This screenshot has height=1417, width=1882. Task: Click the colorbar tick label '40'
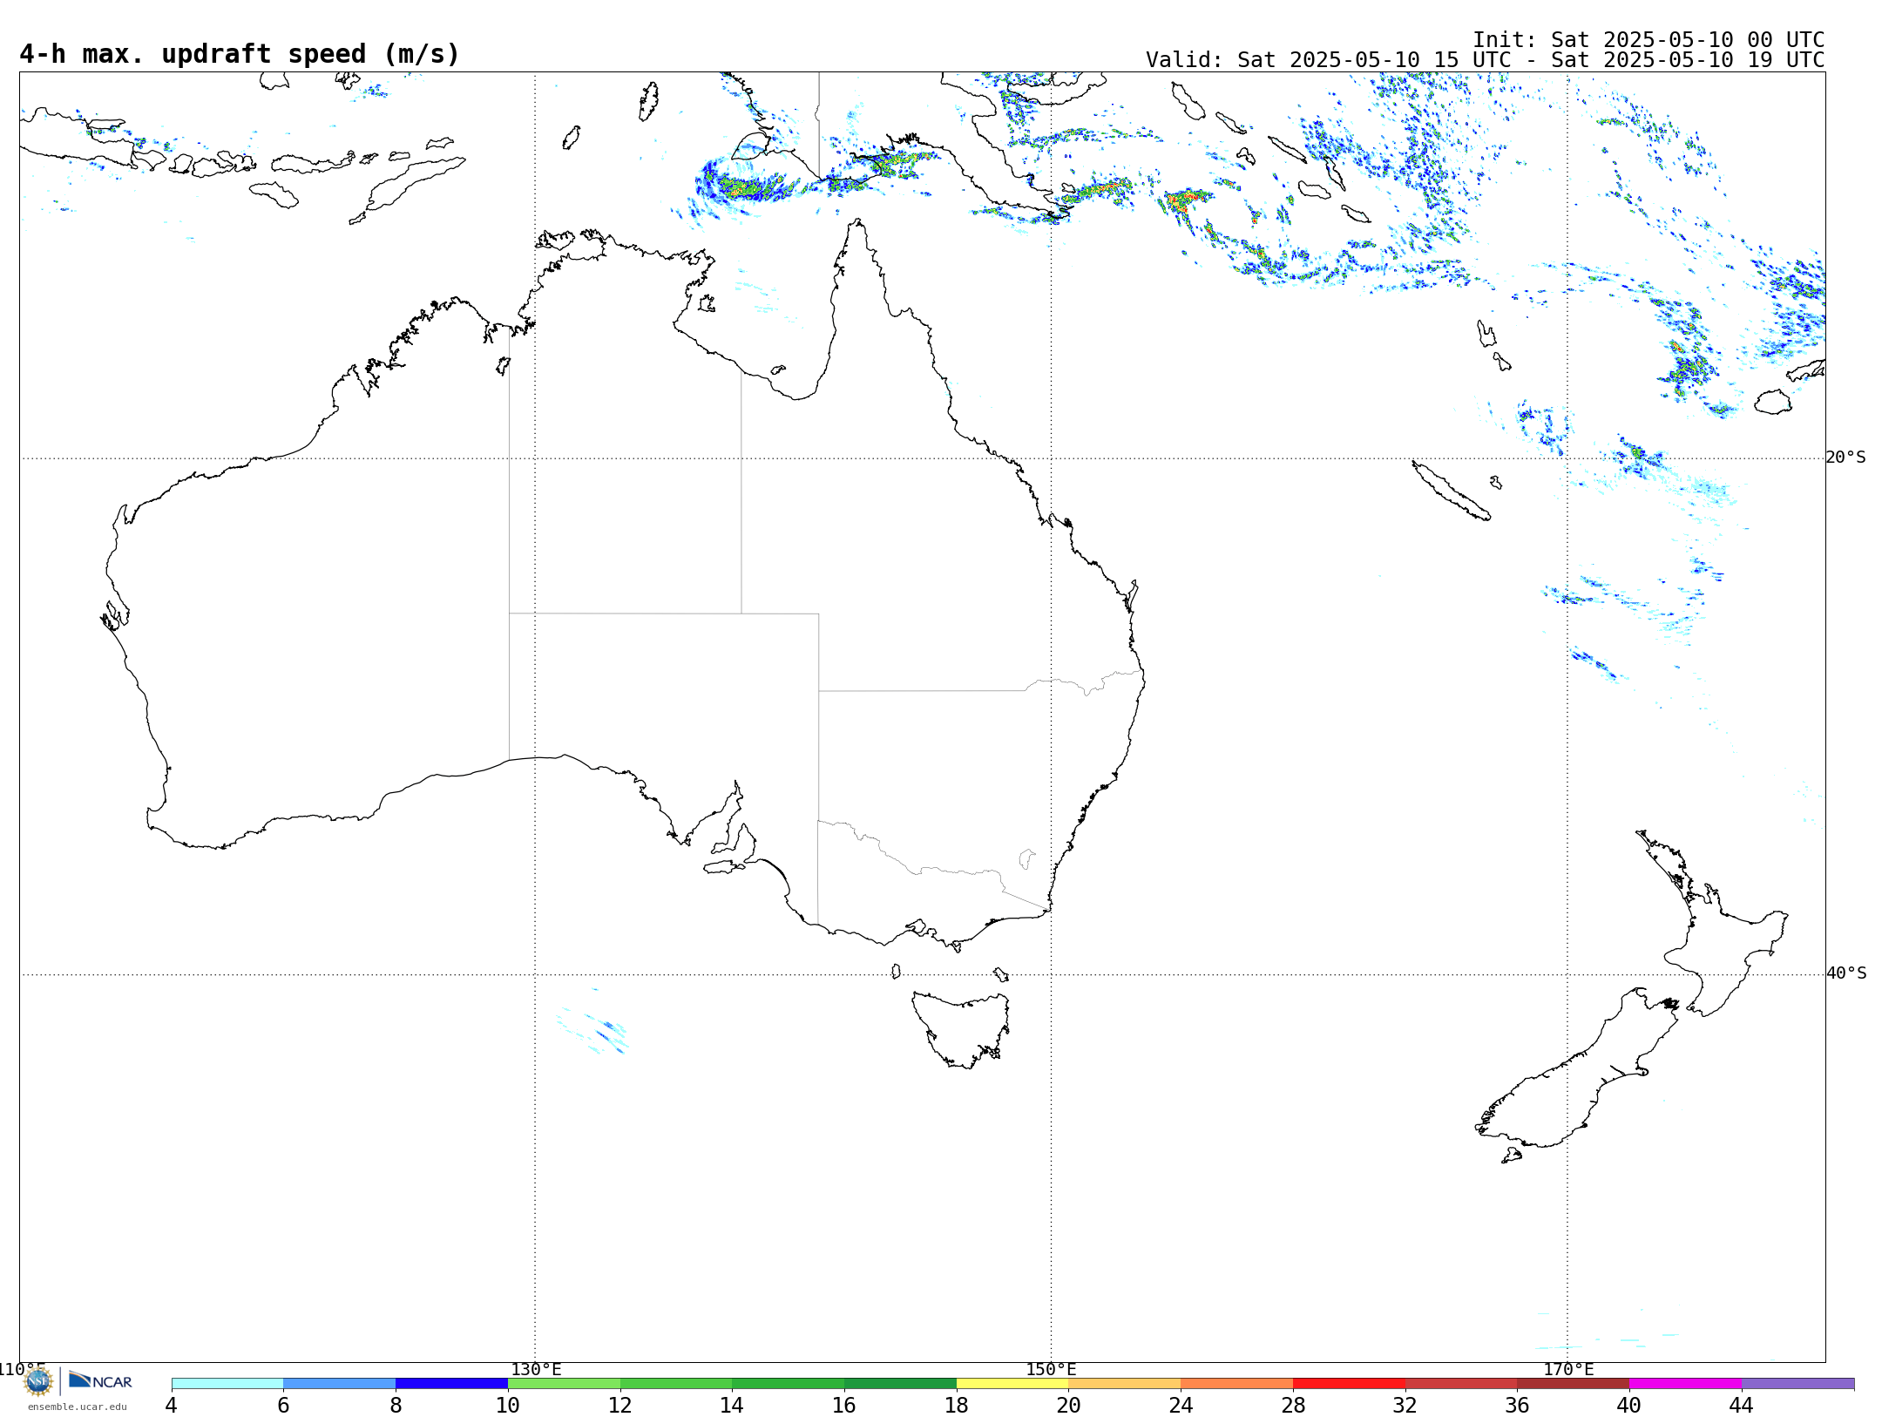1628,1405
